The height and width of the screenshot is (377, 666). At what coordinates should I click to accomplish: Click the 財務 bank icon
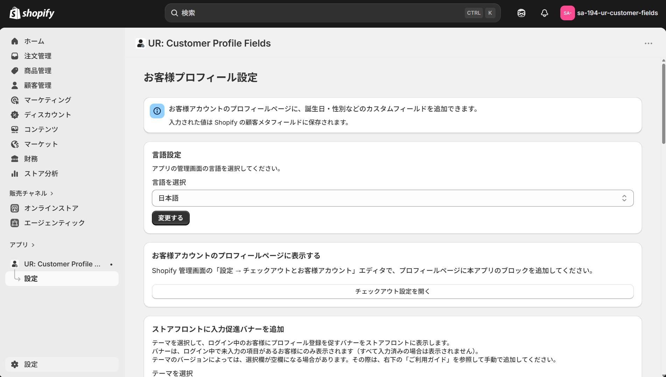coord(15,159)
